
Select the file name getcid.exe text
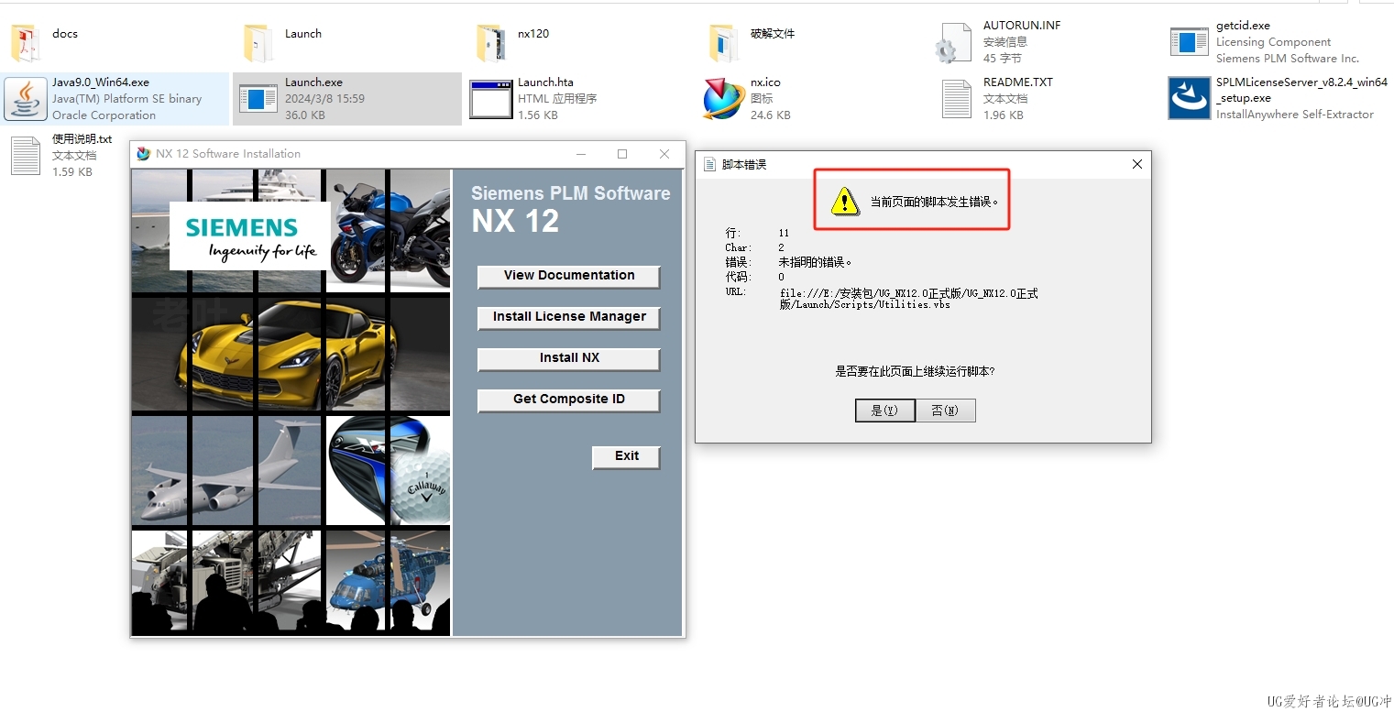[x=1243, y=26]
